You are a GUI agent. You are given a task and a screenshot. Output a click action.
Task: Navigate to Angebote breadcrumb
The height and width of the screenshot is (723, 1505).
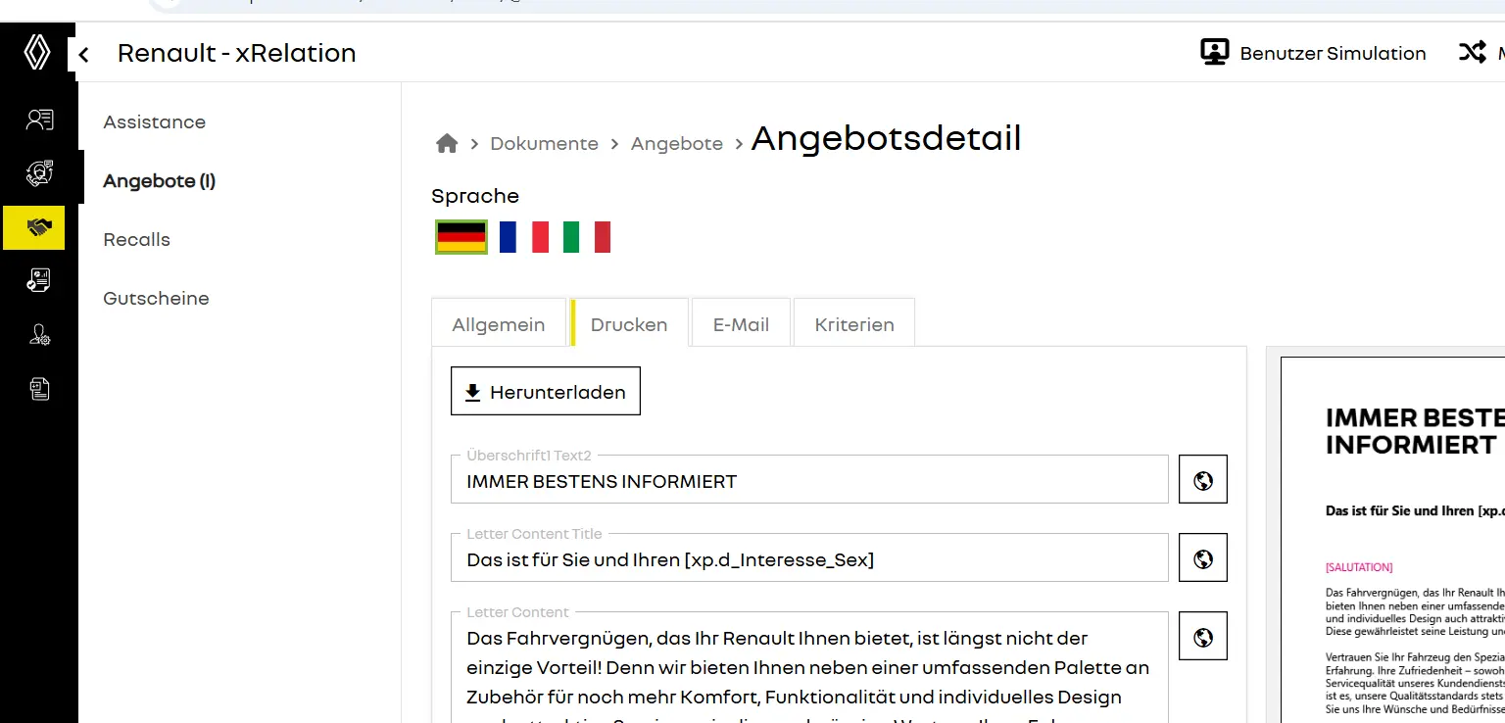pos(677,144)
